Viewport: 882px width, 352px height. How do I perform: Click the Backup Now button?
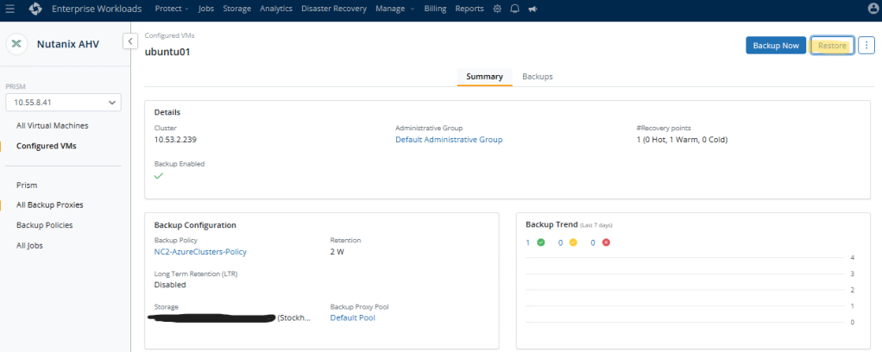(775, 46)
